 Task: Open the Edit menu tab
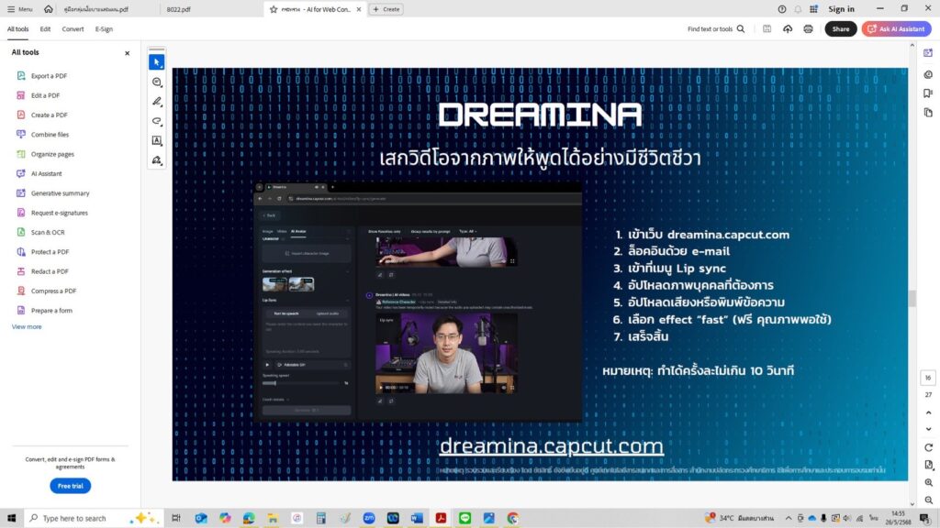(45, 28)
